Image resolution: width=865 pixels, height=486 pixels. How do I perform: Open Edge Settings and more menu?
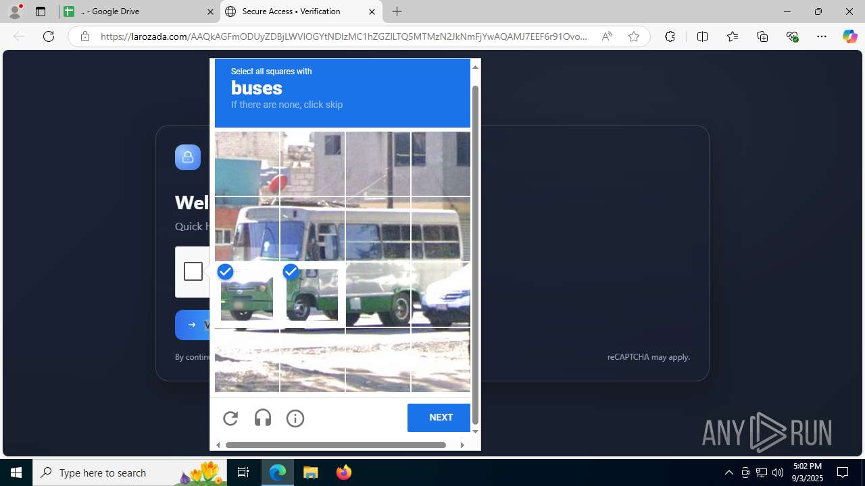822,36
